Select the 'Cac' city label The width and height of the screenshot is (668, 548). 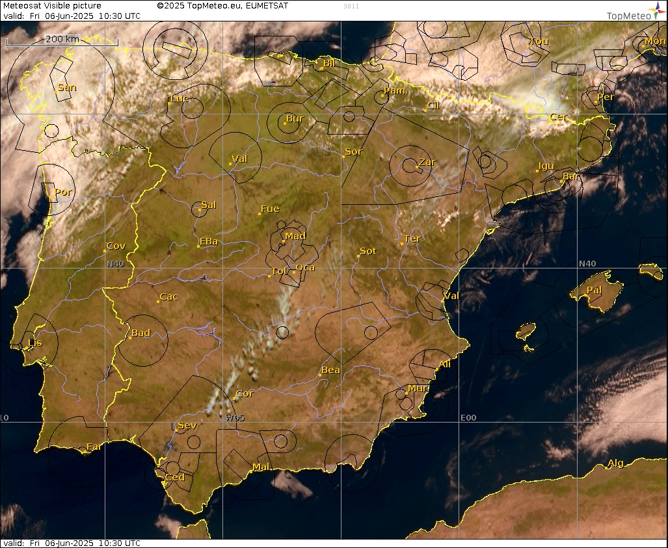point(168,296)
